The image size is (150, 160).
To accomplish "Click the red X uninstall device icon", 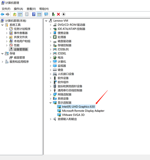I will [x=58, y=14].
